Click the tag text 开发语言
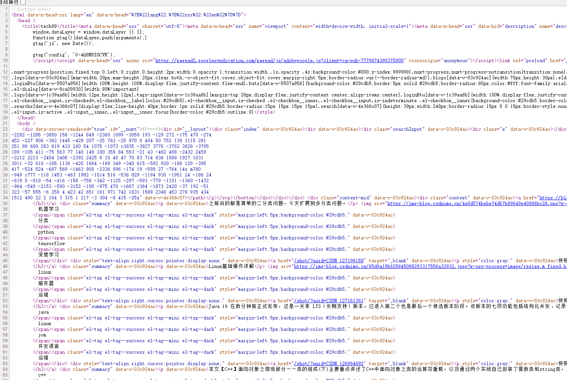Image resolution: width=567 pixels, height=380 pixels. (48, 346)
